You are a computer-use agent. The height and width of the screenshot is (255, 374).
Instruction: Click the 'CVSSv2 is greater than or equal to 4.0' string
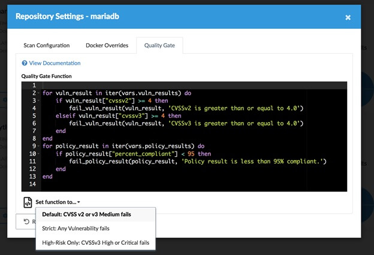(234, 108)
